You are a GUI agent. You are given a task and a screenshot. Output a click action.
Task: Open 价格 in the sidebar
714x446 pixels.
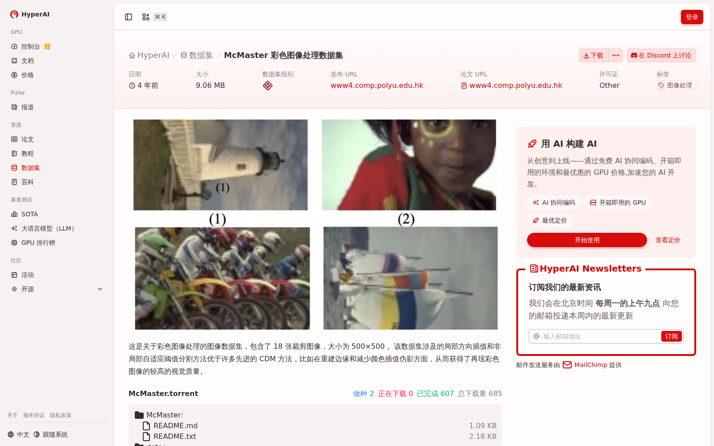28,75
